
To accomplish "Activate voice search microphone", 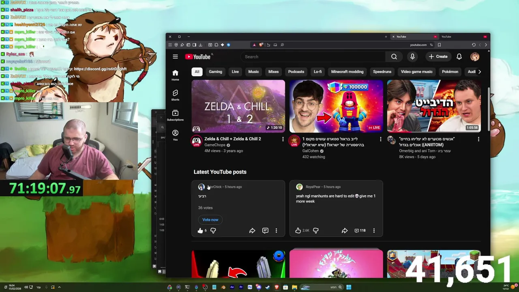I will [412, 57].
